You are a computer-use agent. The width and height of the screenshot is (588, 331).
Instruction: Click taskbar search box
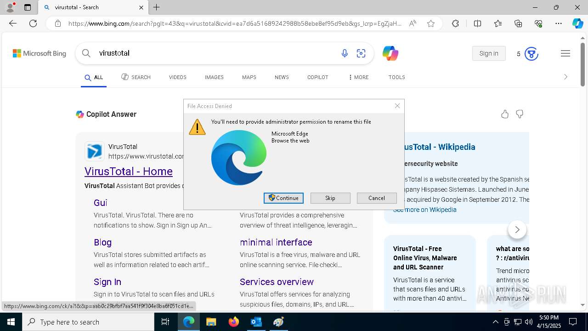88,322
